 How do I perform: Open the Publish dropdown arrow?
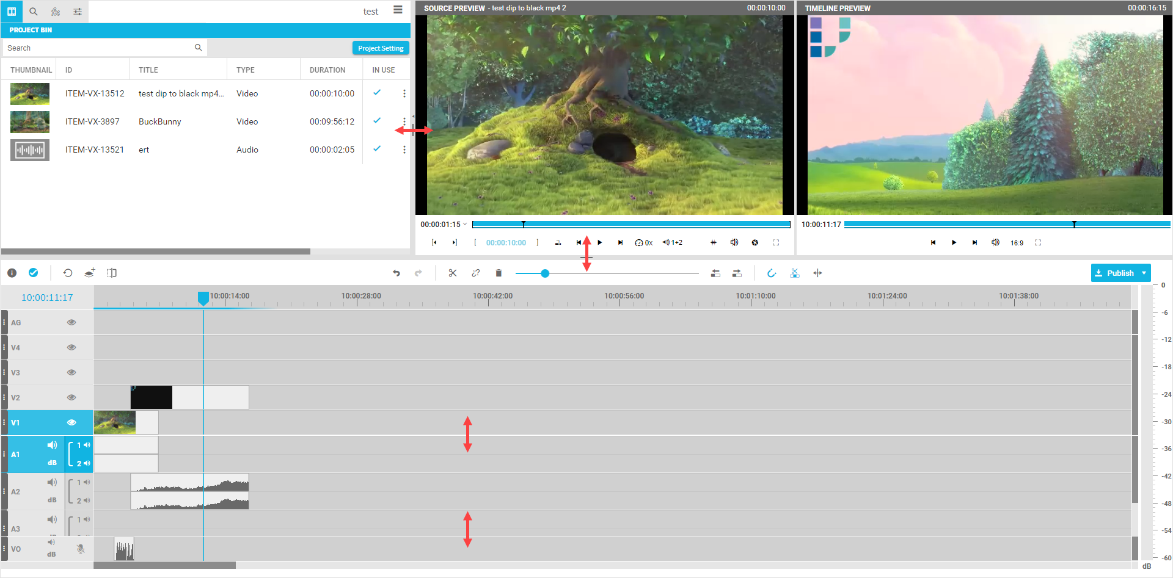[1144, 273]
